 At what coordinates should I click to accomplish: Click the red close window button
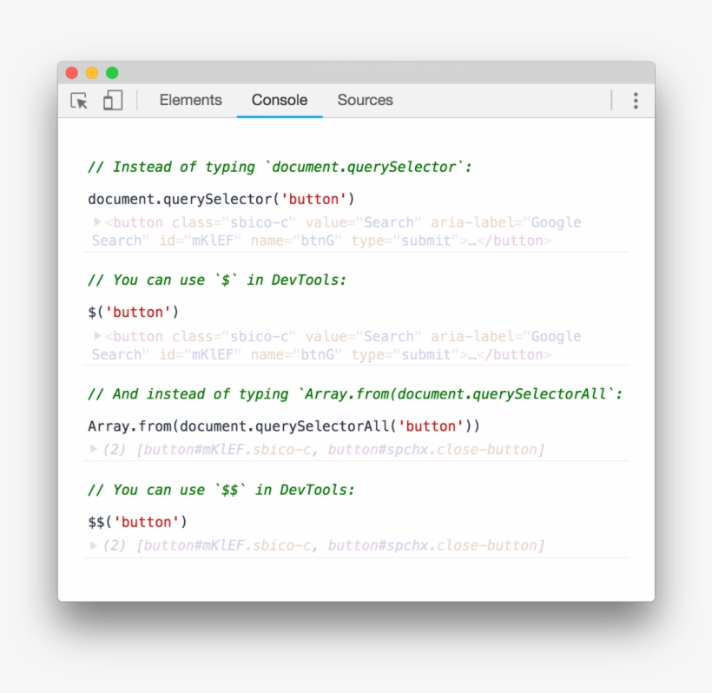(72, 73)
